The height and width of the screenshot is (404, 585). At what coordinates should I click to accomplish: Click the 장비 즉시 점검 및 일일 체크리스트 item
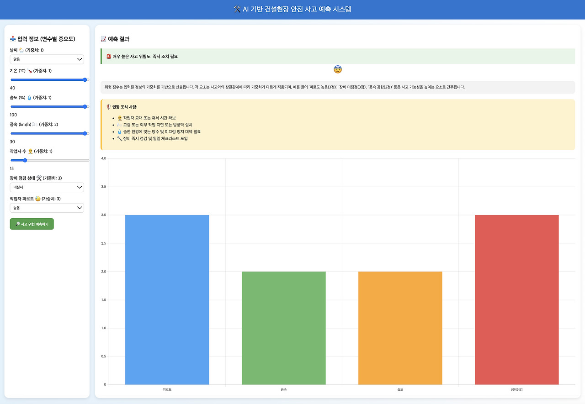(x=155, y=138)
